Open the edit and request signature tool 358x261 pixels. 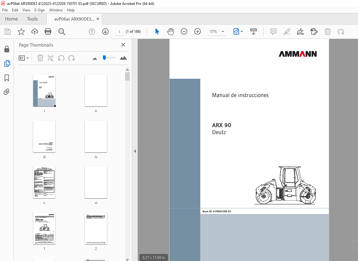tap(314, 32)
